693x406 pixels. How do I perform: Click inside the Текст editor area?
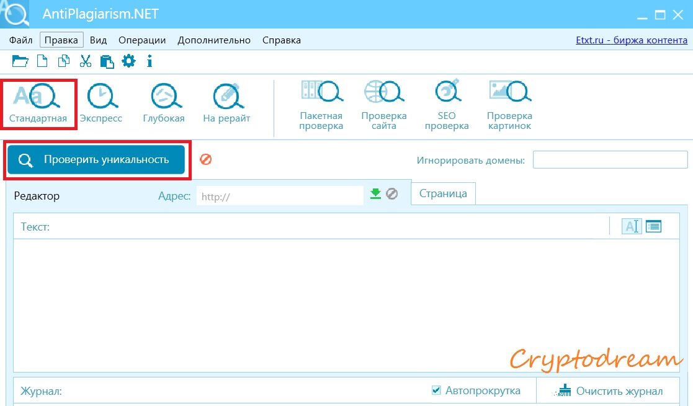(x=346, y=306)
